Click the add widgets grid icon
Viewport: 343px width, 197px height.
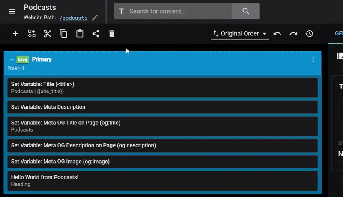pos(32,34)
